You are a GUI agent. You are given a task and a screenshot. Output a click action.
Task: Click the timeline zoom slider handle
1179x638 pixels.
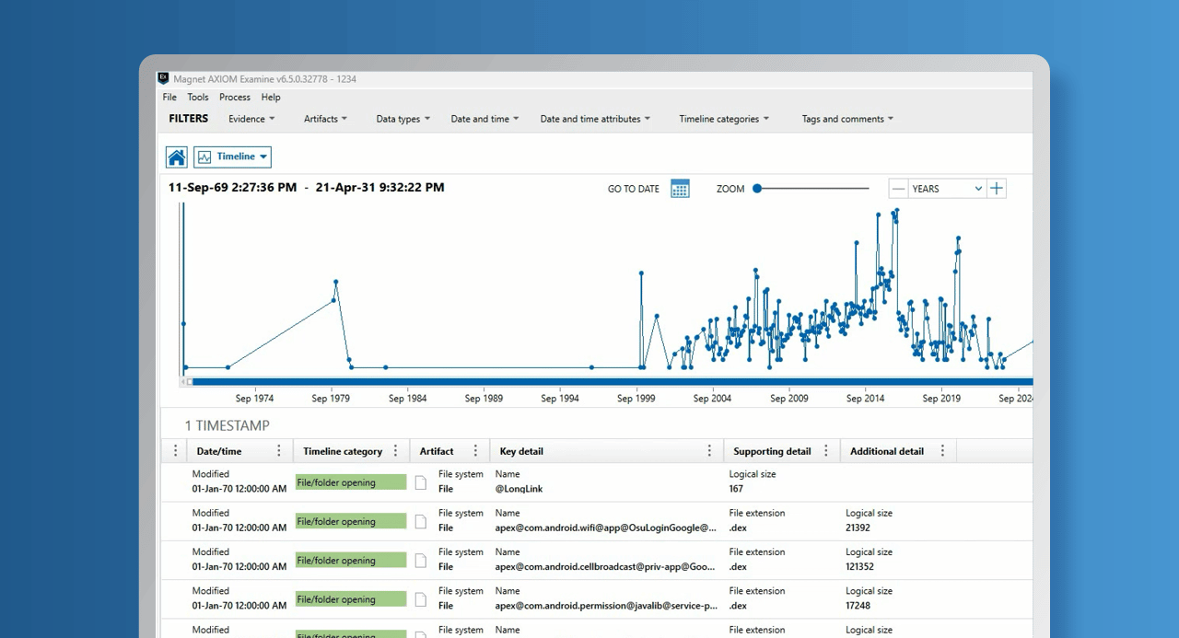(x=757, y=189)
